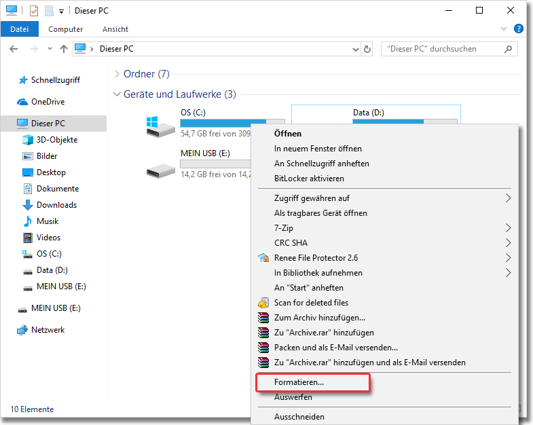This screenshot has height=425, width=533.
Task: Click Dieser PC breadcrumb in address bar
Action: 117,49
